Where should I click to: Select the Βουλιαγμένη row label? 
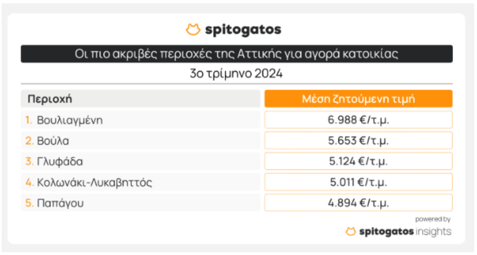69,120
